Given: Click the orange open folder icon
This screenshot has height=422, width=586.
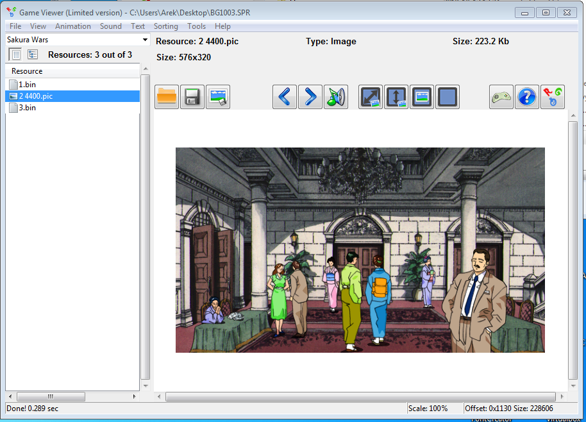Looking at the screenshot, I should [x=167, y=97].
